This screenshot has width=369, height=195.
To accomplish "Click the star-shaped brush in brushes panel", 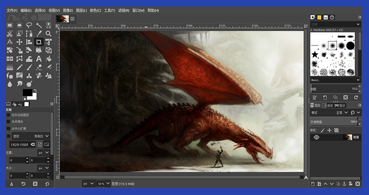I will (315, 55).
